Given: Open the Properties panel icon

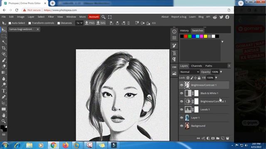Looking at the screenshot, I should point(174,38).
